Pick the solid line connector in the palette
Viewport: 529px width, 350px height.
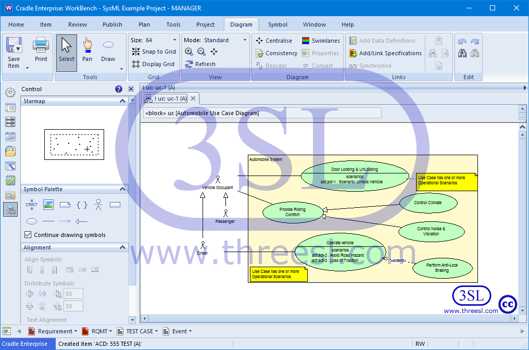[x=48, y=221]
